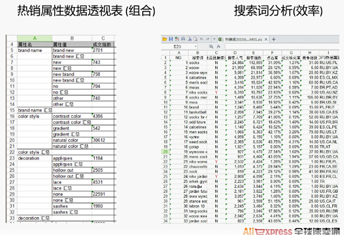The image size is (344, 238).
Task: Select column F header in right spreadsheet
Action: (x=272, y=53)
